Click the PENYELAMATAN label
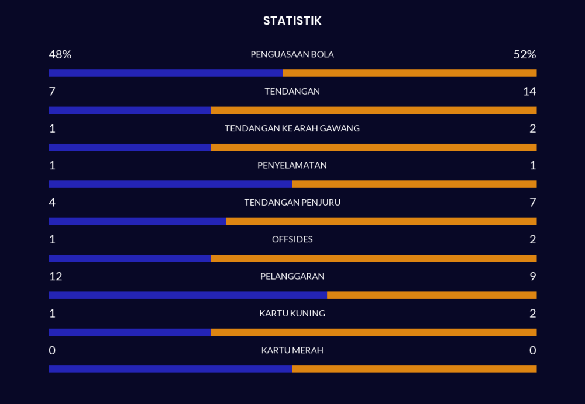This screenshot has height=404, width=585. point(292,166)
